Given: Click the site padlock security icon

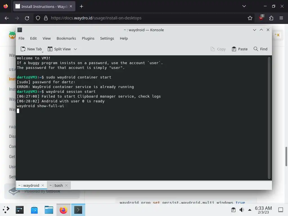Looking at the screenshot, I should point(46,18).
